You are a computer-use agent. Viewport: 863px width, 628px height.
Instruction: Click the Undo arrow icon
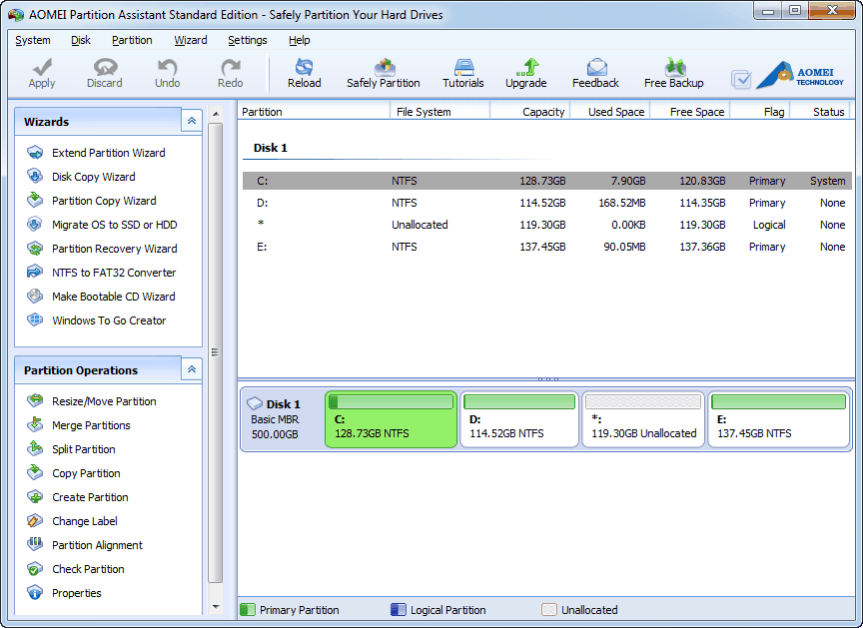[x=168, y=73]
